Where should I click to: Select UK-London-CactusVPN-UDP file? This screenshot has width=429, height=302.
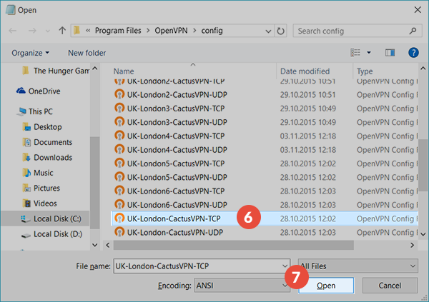(x=265, y=232)
